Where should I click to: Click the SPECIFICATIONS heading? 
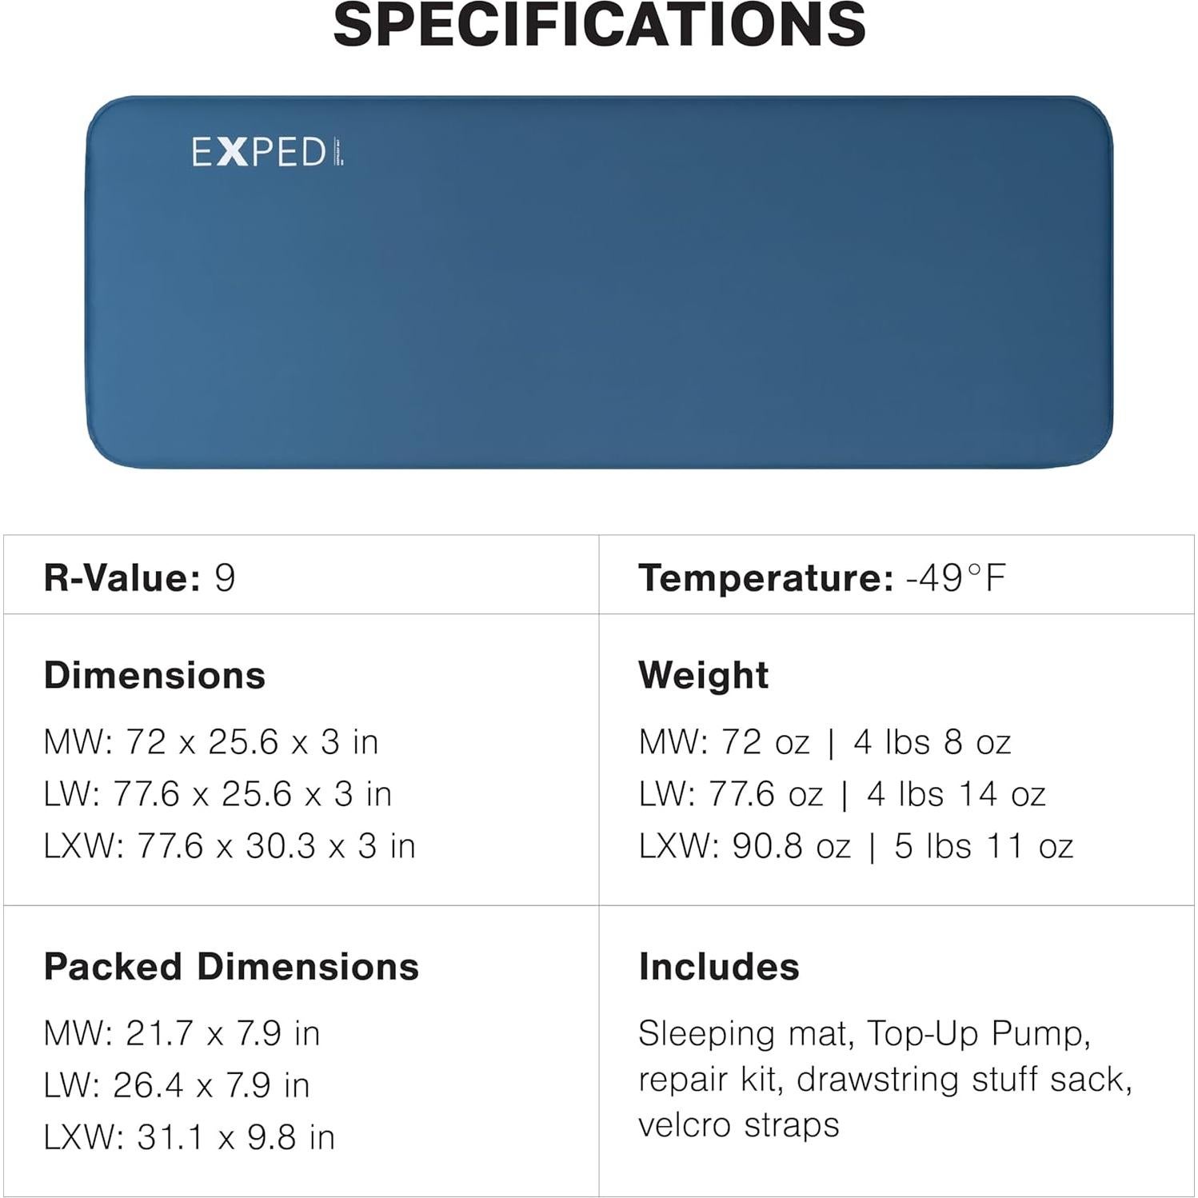pos(599,24)
